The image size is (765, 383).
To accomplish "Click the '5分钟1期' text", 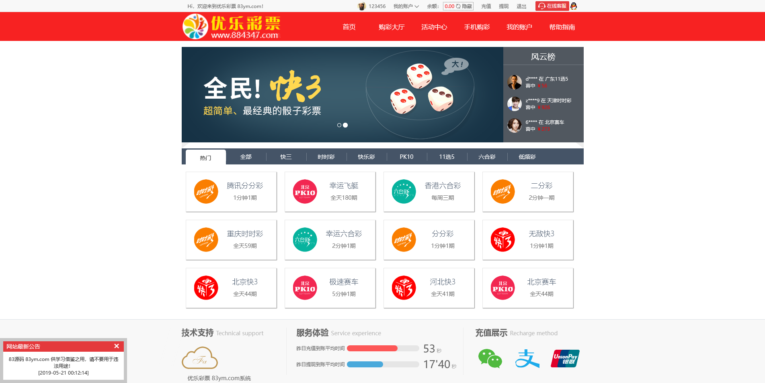I will click(x=344, y=294).
